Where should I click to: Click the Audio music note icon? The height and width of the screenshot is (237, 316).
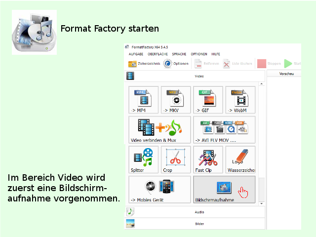[130, 212]
